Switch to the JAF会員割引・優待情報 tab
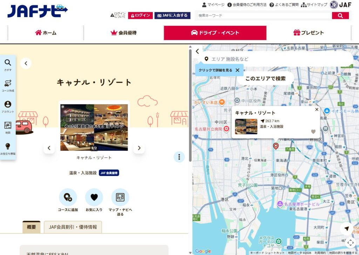 (x=73, y=227)
